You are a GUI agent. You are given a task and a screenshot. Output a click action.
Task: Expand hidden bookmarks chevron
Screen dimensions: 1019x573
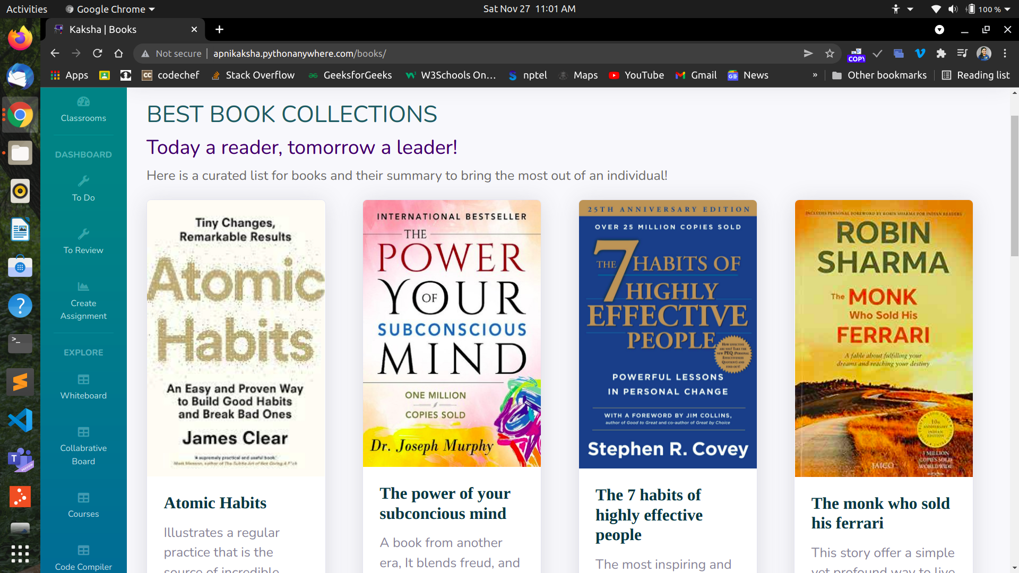pos(815,75)
